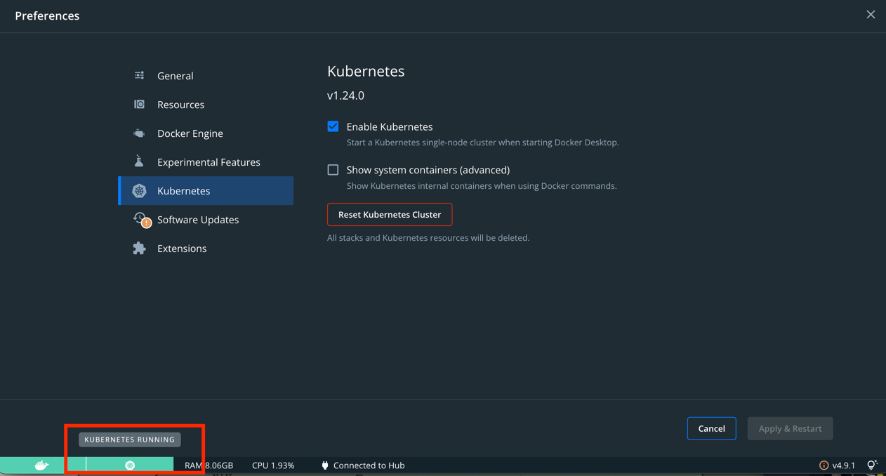Disable the Enable Kubernetes checkbox
Viewport: 886px width, 476px height.
[x=333, y=126]
